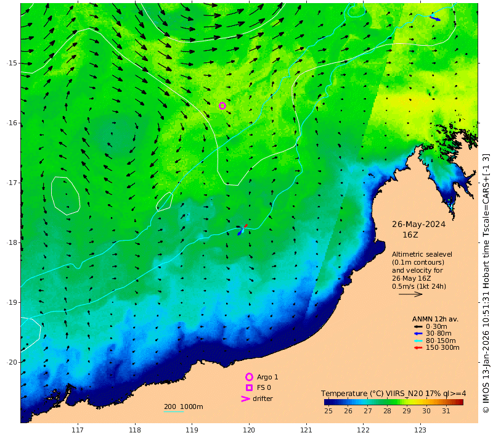Click the temperature color bar at 31
Viewport: 493px width, 438px height.
pos(446,402)
